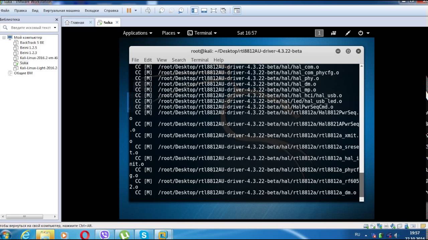The image size is (428, 240).
Task: Select Beini 1.2.5 virtual machine
Action: (28, 48)
